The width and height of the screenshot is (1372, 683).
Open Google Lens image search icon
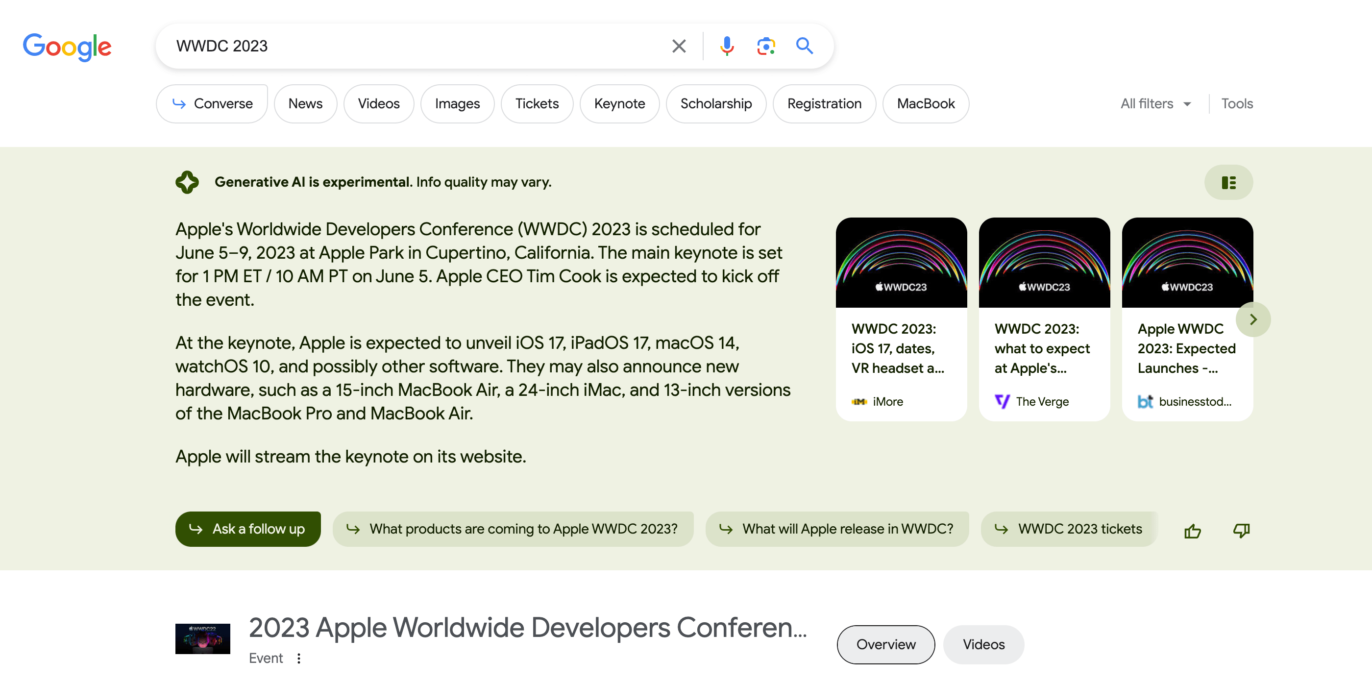click(x=765, y=47)
